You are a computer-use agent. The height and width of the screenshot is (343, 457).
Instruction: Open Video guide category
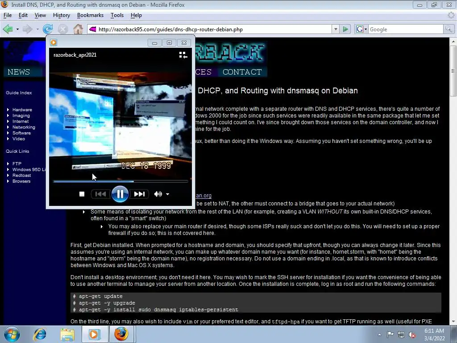(x=19, y=139)
